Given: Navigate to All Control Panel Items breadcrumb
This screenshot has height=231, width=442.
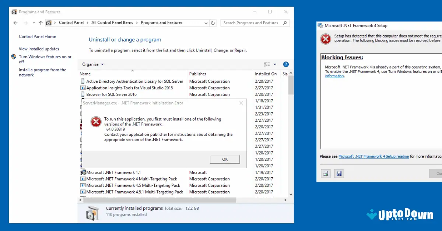Looking at the screenshot, I should pos(112,22).
